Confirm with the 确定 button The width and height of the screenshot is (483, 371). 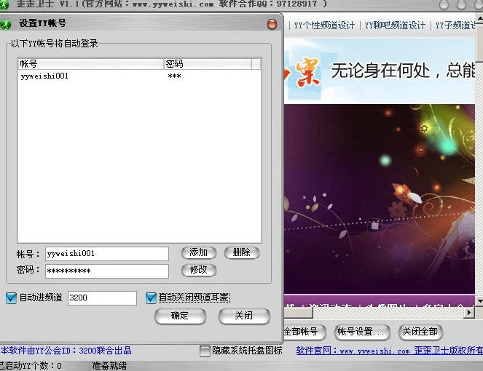179,316
